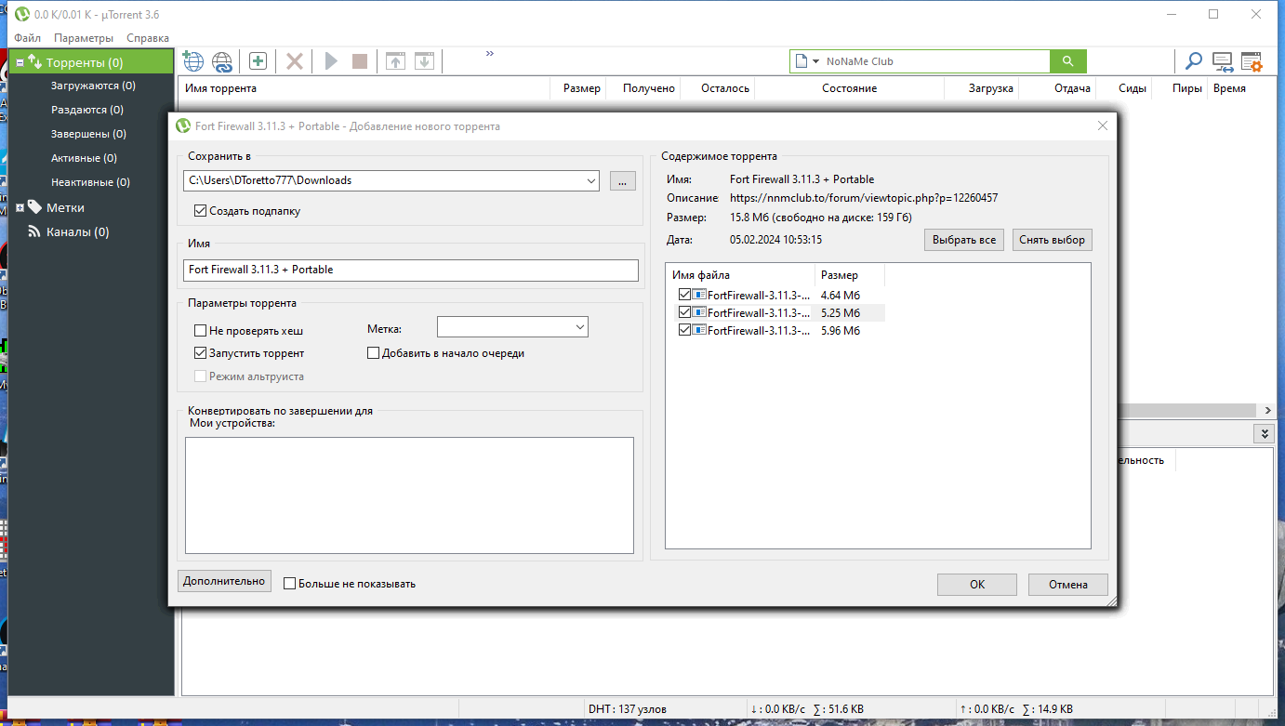Sort by Имя файла column header
Image resolution: width=1285 pixels, height=726 pixels.
click(x=740, y=275)
